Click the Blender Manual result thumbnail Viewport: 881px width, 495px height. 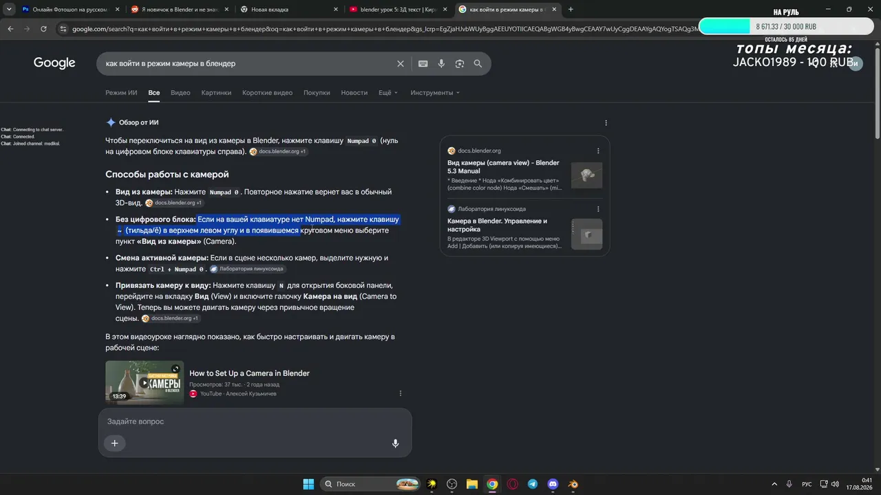[x=586, y=175]
